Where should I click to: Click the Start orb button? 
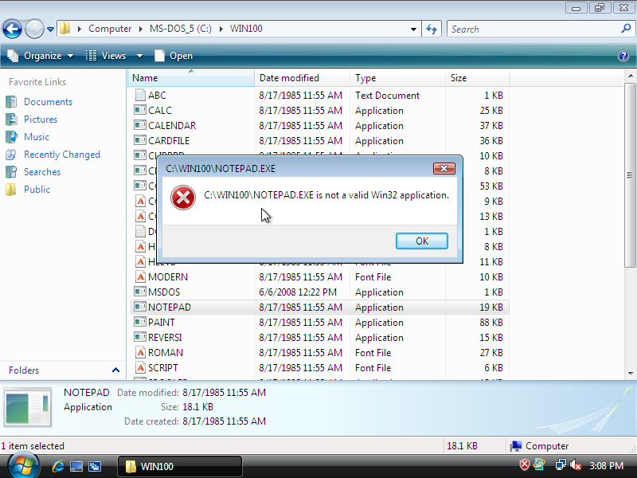[x=22, y=464]
